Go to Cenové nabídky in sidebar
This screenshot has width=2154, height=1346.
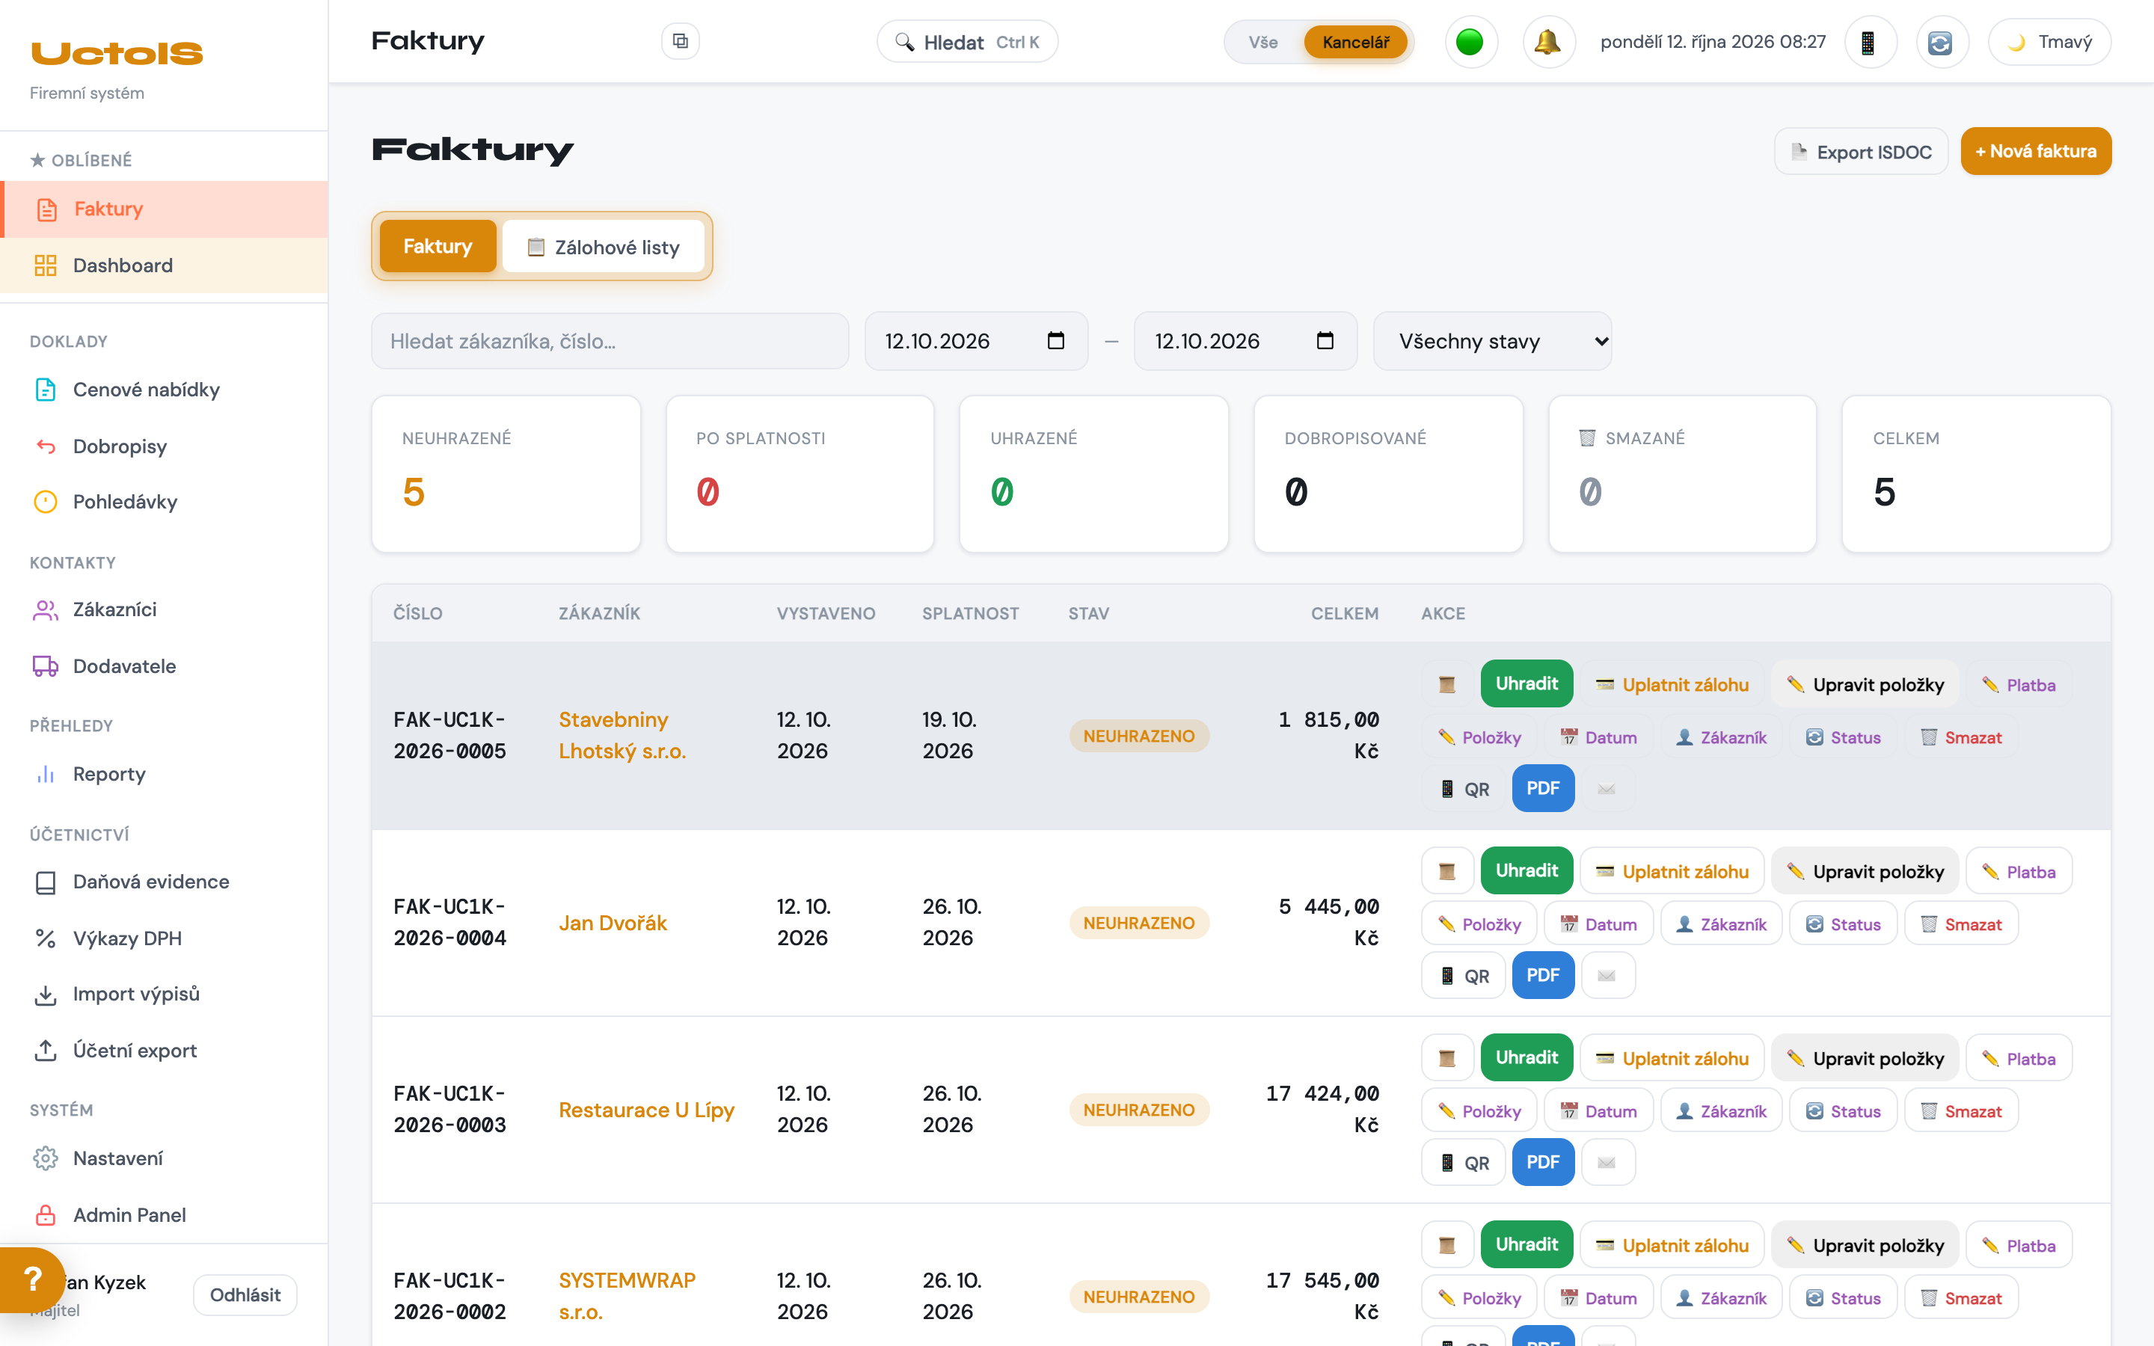[x=164, y=390]
